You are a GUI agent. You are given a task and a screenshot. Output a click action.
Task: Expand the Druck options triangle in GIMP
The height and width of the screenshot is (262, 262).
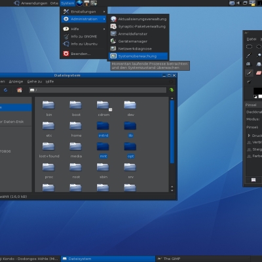(249, 136)
